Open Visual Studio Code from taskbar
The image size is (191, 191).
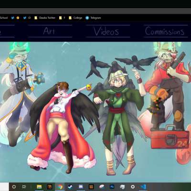(143, 187)
